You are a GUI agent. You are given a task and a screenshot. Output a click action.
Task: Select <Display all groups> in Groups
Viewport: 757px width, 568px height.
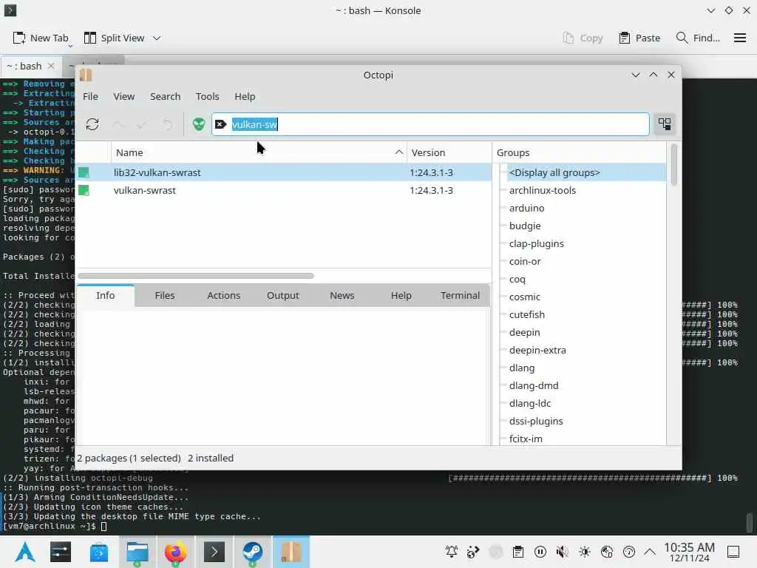point(554,172)
